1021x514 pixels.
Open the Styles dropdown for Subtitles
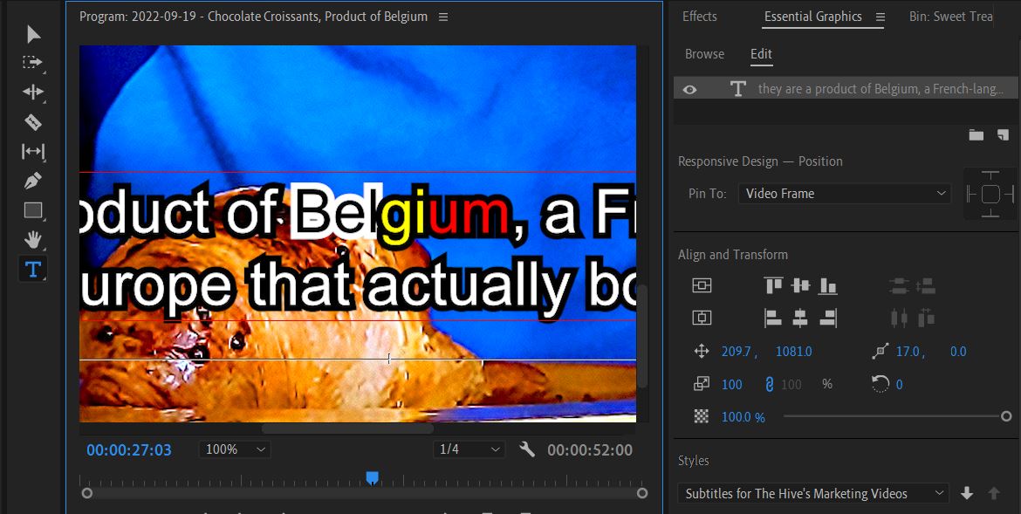coord(812,493)
